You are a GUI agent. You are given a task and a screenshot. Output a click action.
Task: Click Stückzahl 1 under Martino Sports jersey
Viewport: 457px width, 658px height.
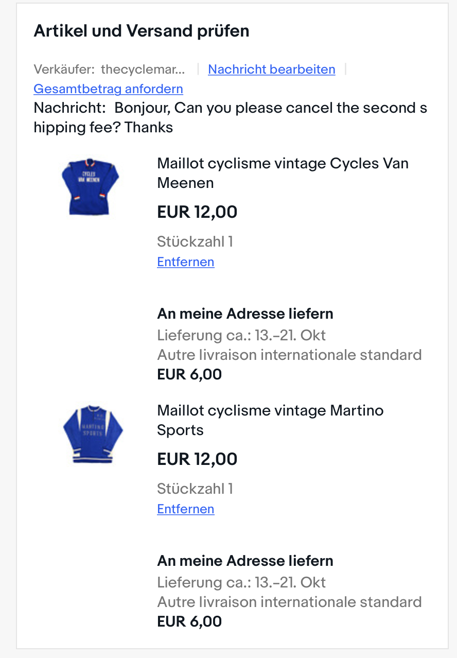(195, 489)
